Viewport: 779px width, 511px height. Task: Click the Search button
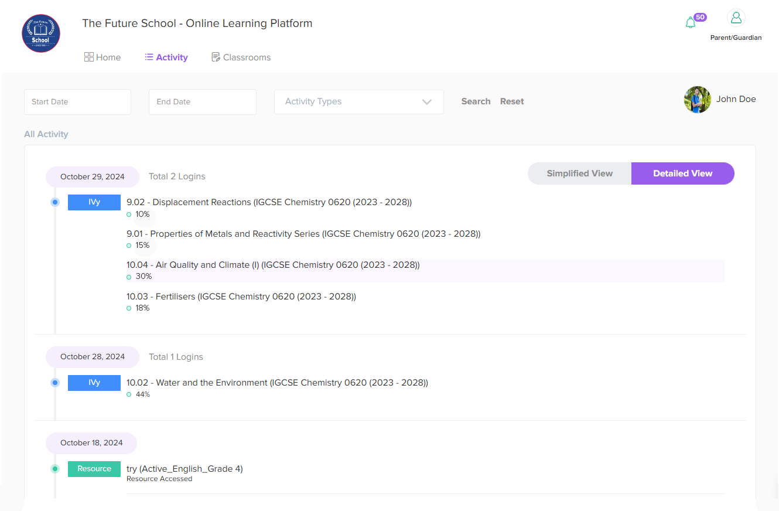click(x=476, y=101)
